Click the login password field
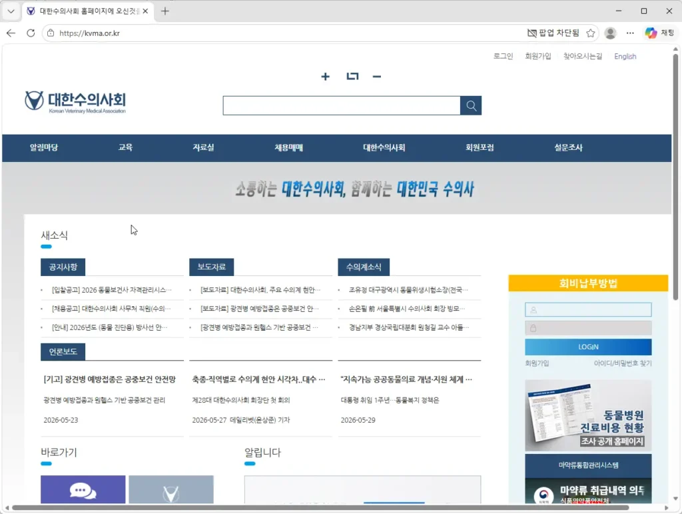This screenshot has height=514, width=682. pyautogui.click(x=588, y=328)
